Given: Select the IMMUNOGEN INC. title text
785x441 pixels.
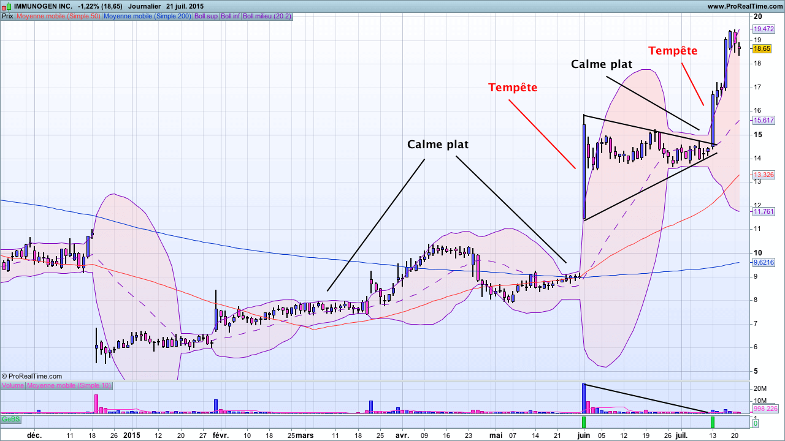Looking at the screenshot, I should pyautogui.click(x=42, y=6).
